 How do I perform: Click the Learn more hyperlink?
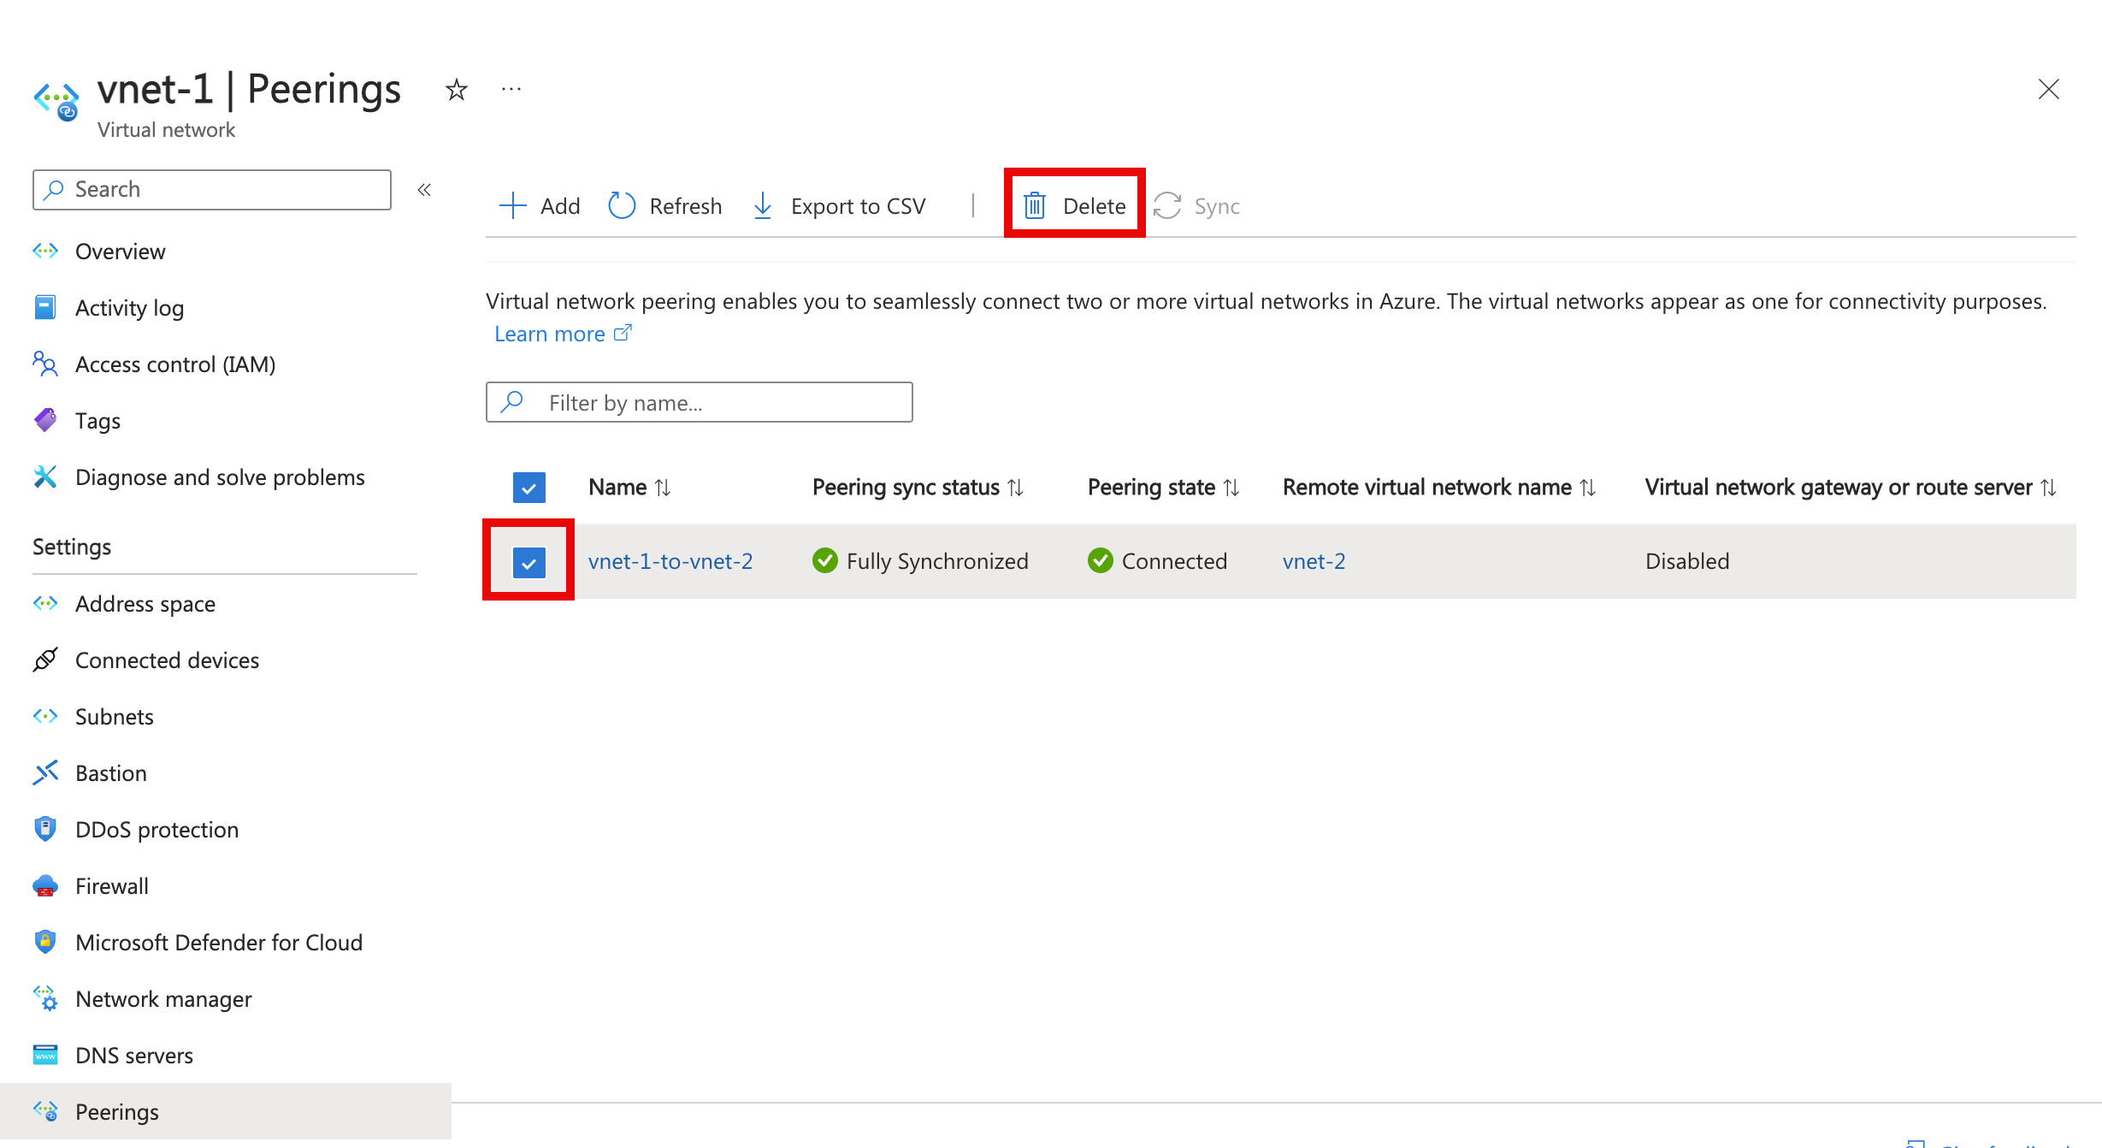(561, 332)
